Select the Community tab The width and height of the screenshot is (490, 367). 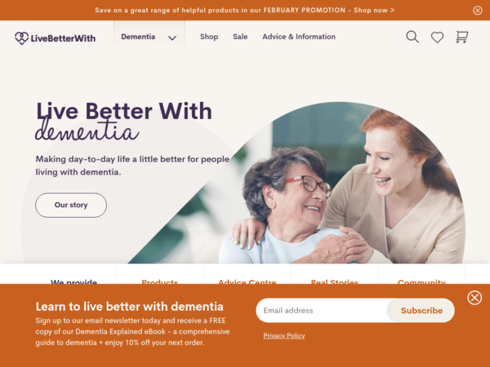click(421, 281)
